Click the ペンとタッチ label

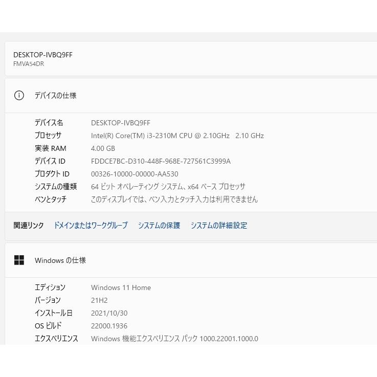pyautogui.click(x=51, y=199)
